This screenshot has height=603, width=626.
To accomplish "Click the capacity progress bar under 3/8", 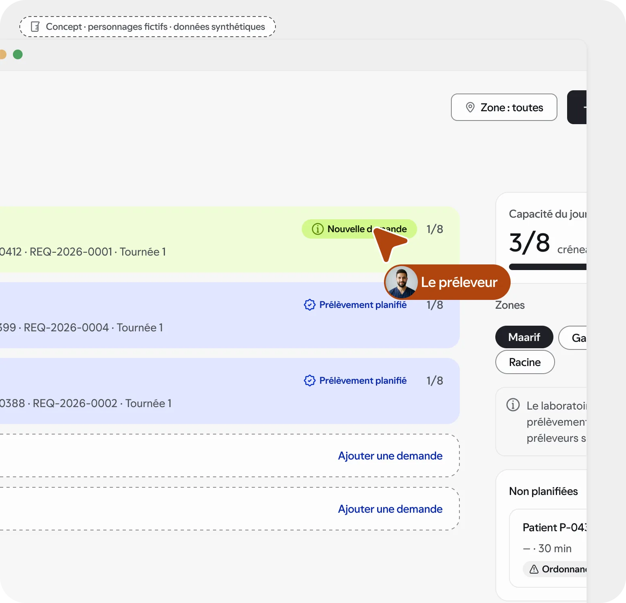I will (x=548, y=266).
